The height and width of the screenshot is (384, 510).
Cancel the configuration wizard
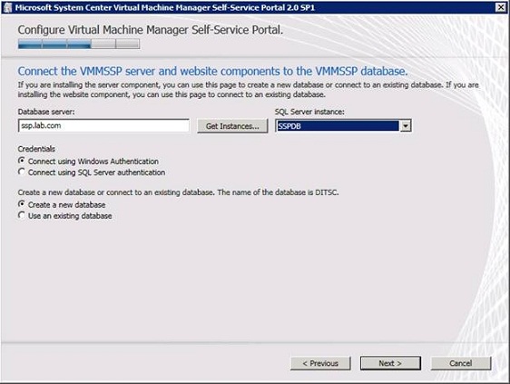pos(461,363)
